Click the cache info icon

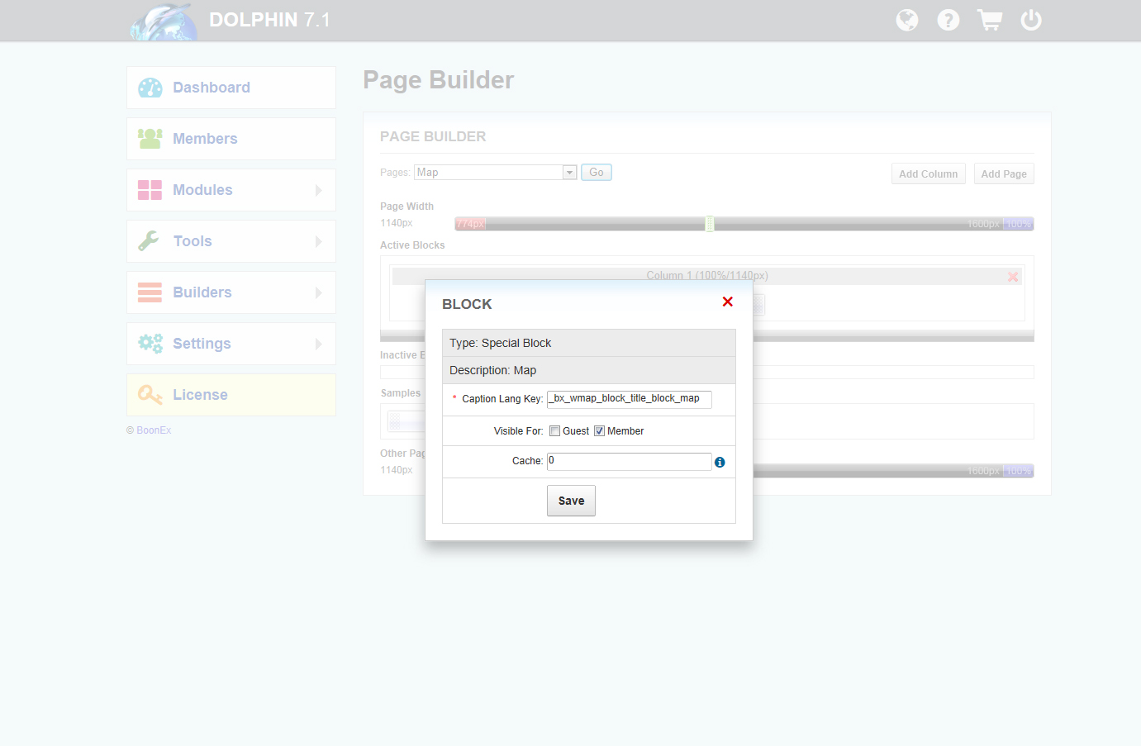[x=720, y=463]
